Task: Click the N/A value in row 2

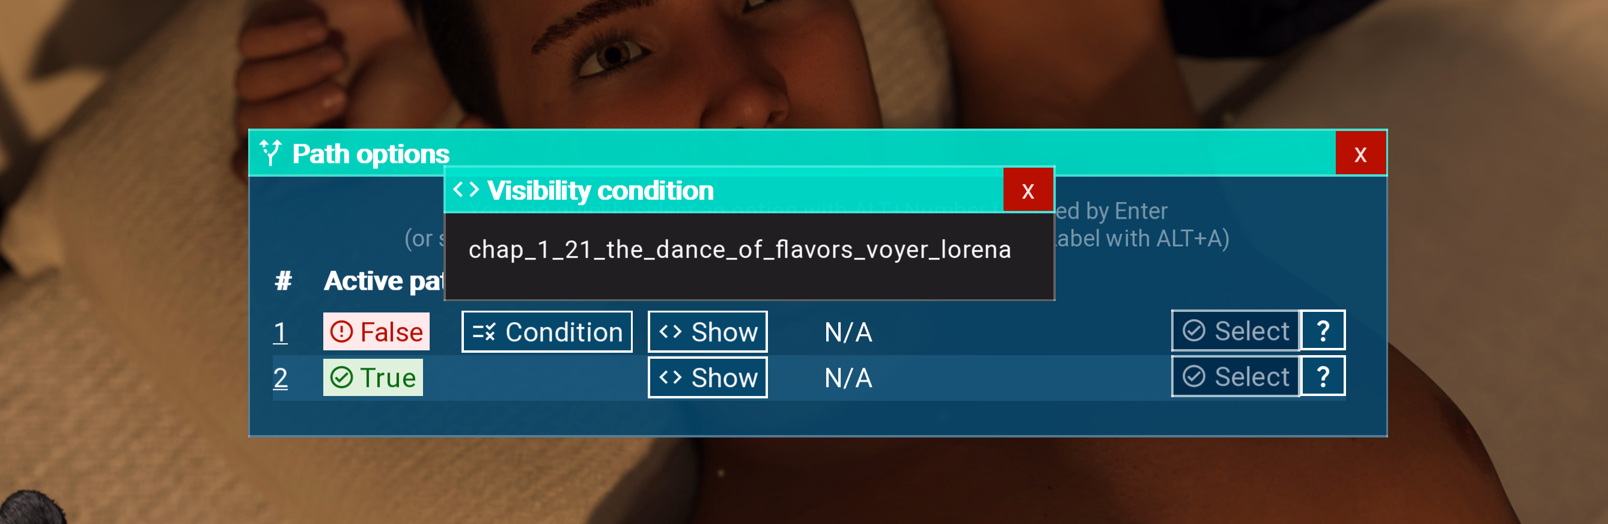Action: click(848, 378)
